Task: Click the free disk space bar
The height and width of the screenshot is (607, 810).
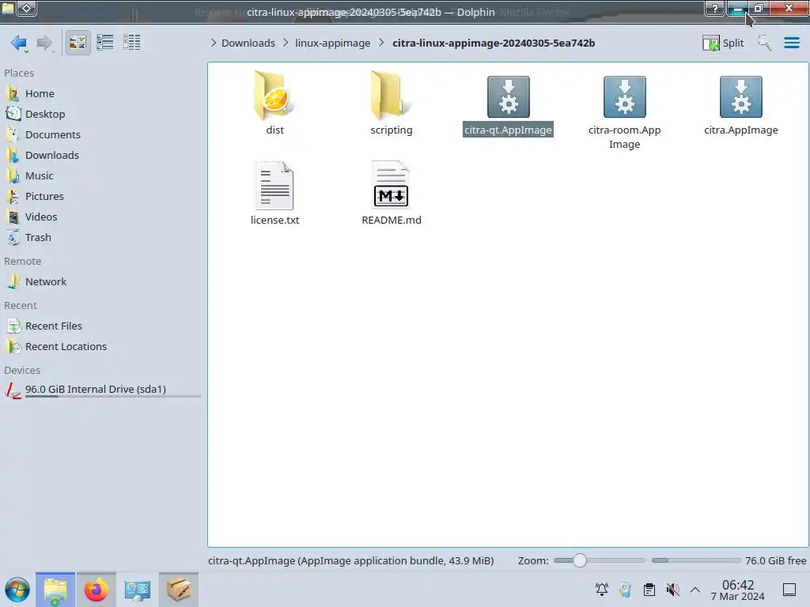Action: click(696, 560)
